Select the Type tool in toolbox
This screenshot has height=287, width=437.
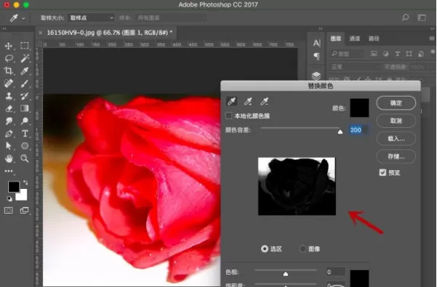[x=25, y=134]
